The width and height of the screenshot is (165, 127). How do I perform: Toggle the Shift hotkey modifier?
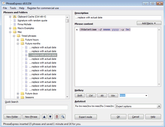pos(80,95)
